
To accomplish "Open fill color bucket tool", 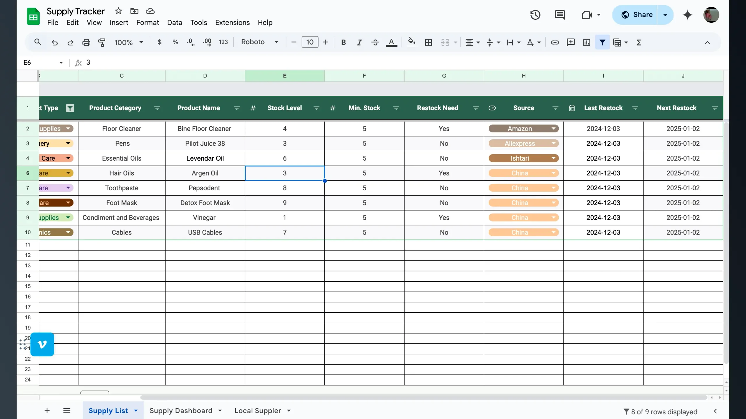I will (411, 42).
